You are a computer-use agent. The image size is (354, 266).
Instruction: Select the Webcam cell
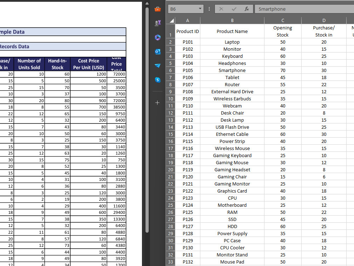tap(232, 106)
